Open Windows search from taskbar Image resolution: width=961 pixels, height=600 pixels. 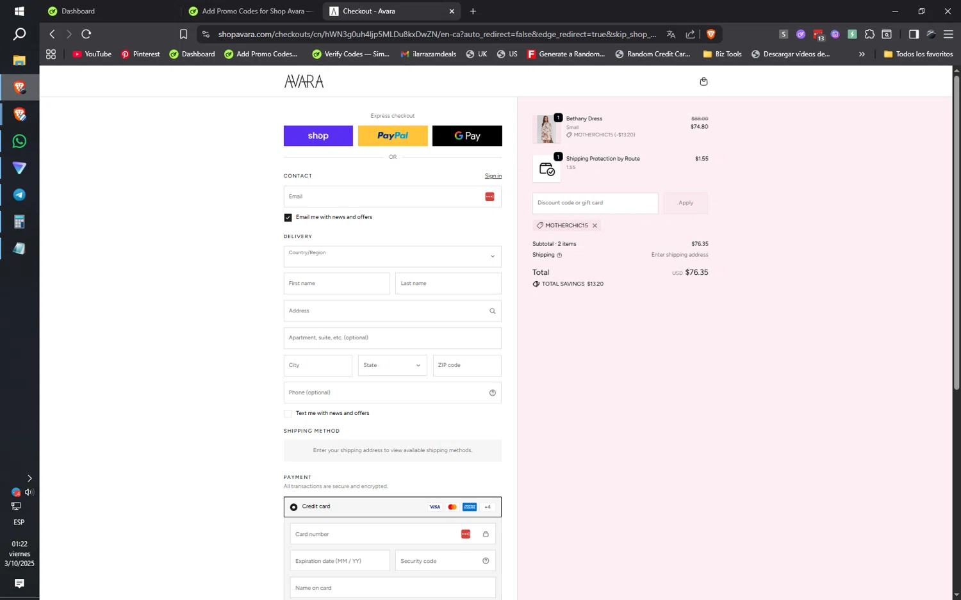point(19,34)
